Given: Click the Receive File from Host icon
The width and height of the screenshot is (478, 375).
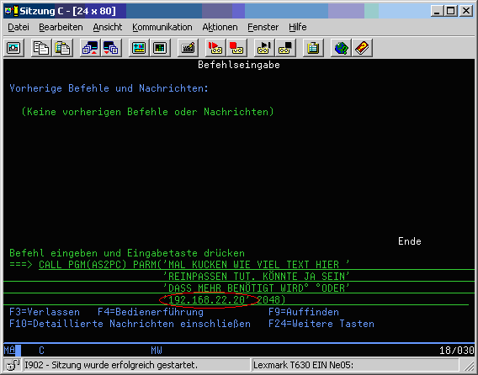Looking at the screenshot, I should pos(111,48).
